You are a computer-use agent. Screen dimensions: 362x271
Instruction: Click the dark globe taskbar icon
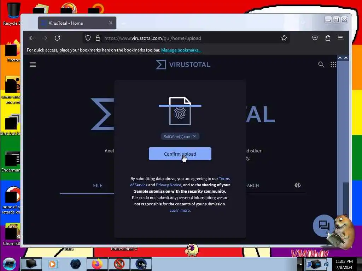(76, 264)
